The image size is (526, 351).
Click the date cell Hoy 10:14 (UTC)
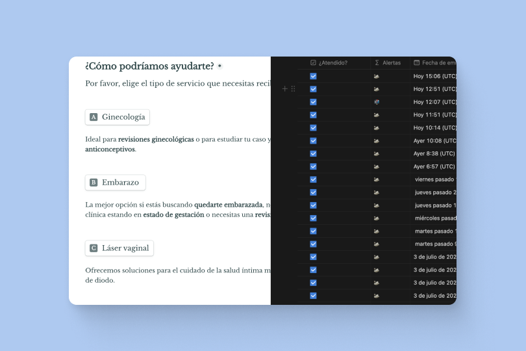(x=434, y=127)
